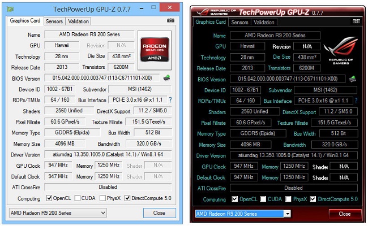368x226 pixels.
Task: Switch to Validation tab in left window
Action: coord(78,21)
